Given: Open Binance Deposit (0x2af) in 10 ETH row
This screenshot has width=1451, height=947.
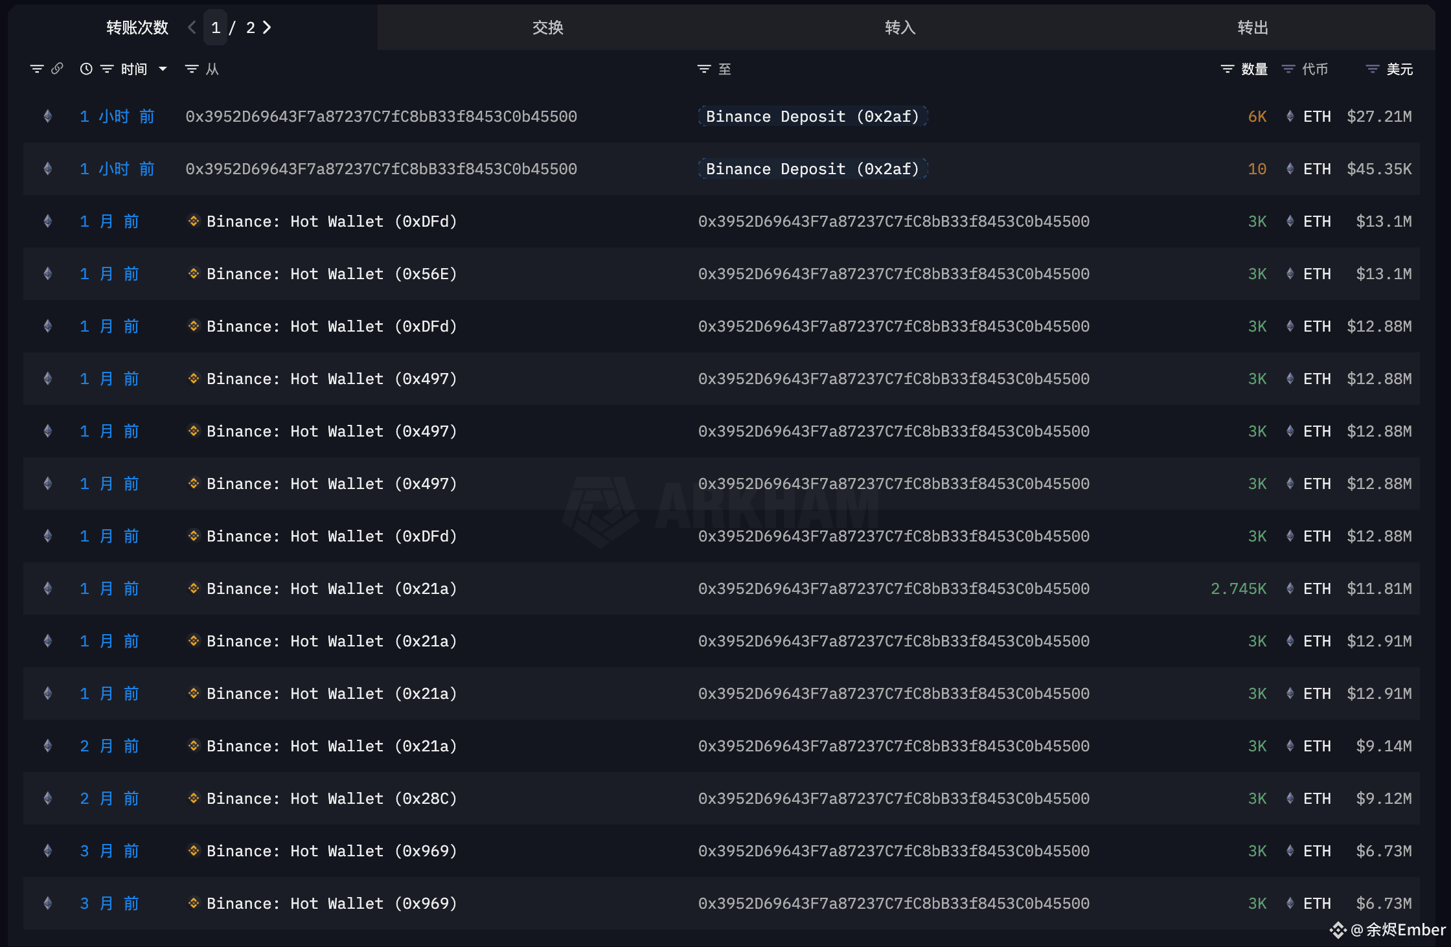Looking at the screenshot, I should (812, 169).
